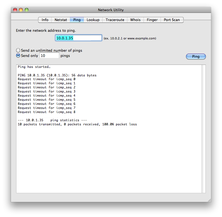This screenshot has height=217, width=222.
Task: Switch to the Info tab
Action: pos(45,20)
